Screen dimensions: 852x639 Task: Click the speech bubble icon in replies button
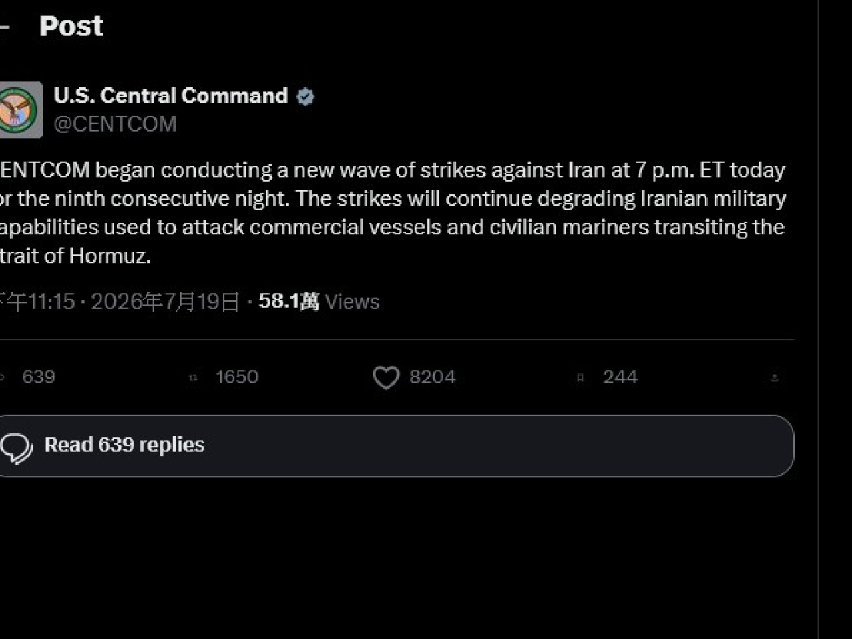coord(17,447)
